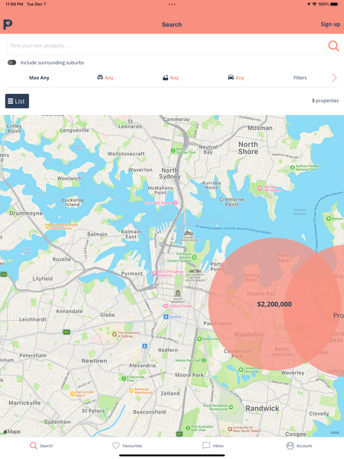Open the bedrooms filter icon
344x459 pixels.
tap(100, 77)
